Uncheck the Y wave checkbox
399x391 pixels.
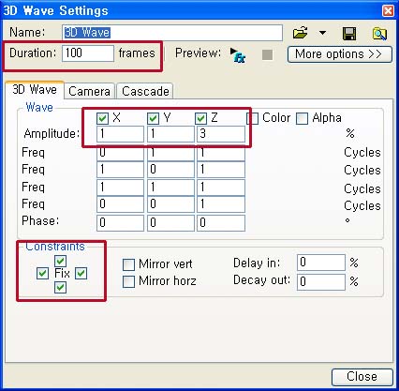(x=153, y=118)
